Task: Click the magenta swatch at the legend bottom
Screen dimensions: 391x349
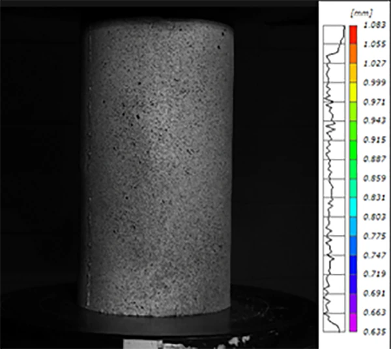Action: tap(353, 322)
